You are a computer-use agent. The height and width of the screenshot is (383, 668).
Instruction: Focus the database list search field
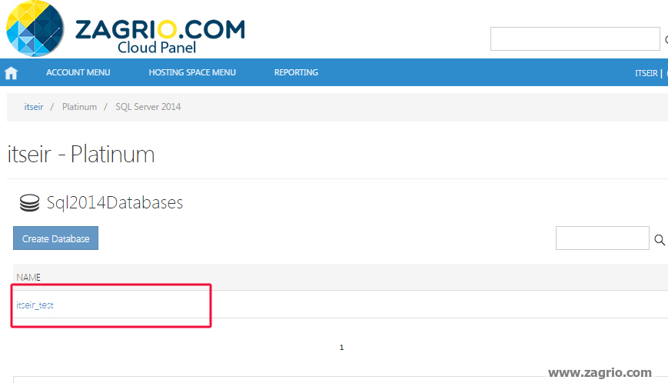click(603, 238)
